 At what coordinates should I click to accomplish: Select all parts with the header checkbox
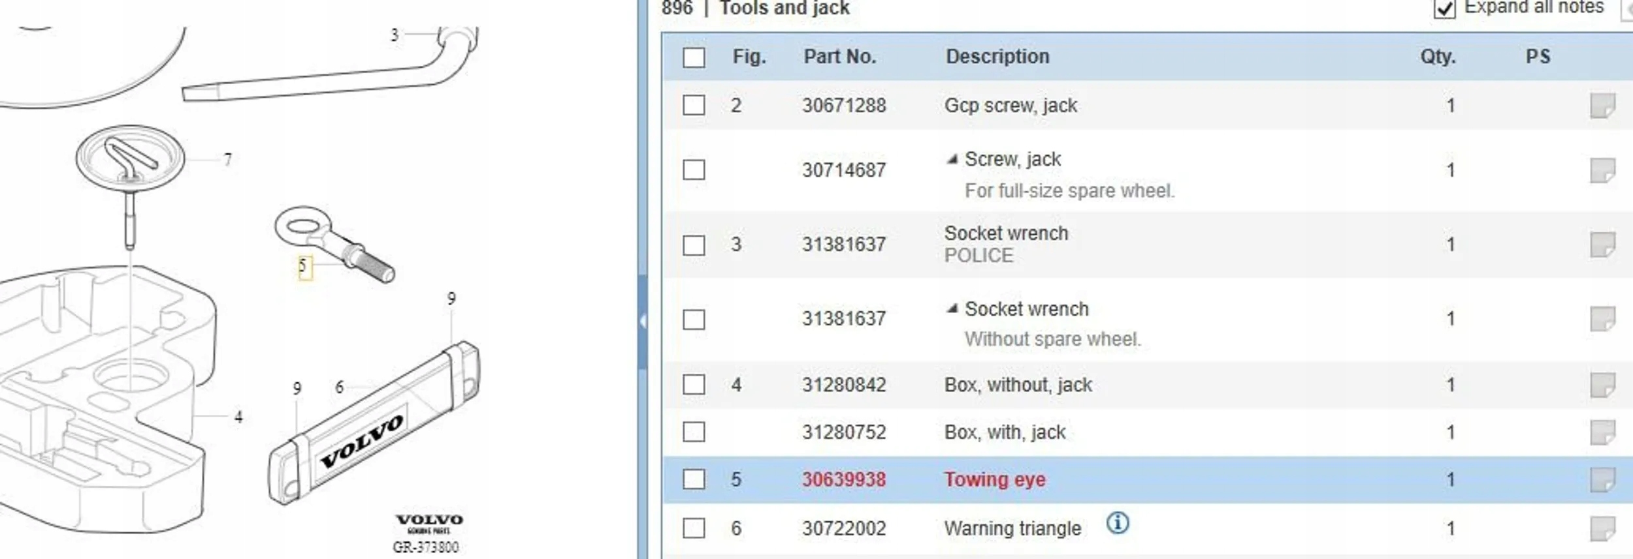(694, 57)
